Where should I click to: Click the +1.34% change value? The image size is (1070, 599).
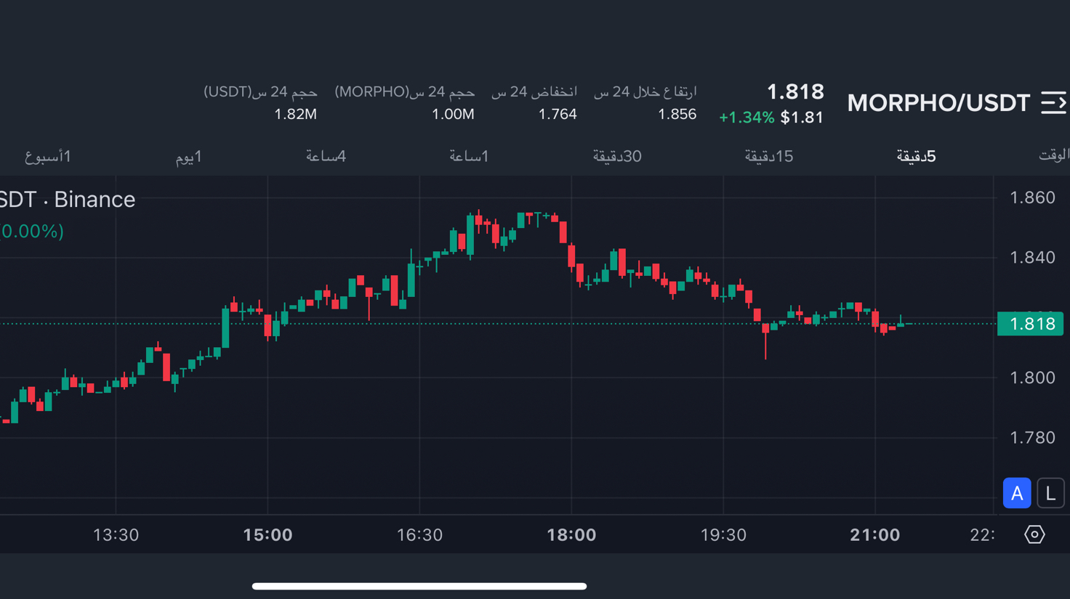click(x=747, y=118)
